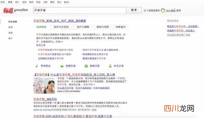This screenshot has height=118, width=204.
Task: Click the woman thumbnail in 育儿网 result
Action: click(44, 86)
